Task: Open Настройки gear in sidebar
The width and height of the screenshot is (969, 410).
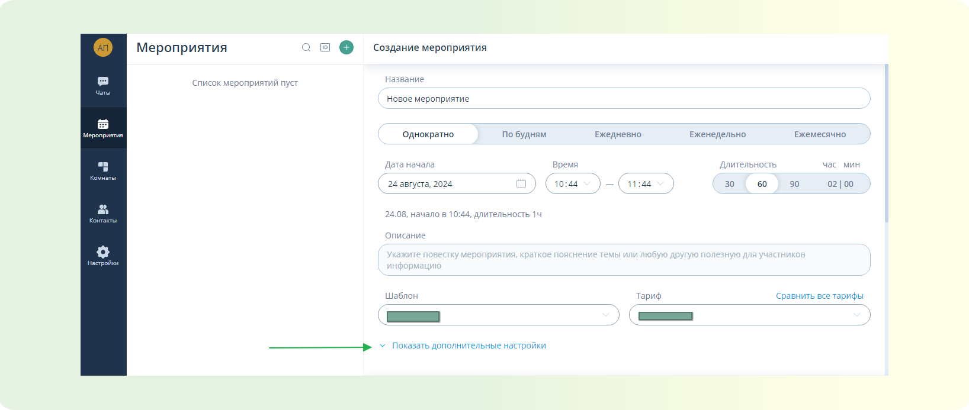Action: 103,256
